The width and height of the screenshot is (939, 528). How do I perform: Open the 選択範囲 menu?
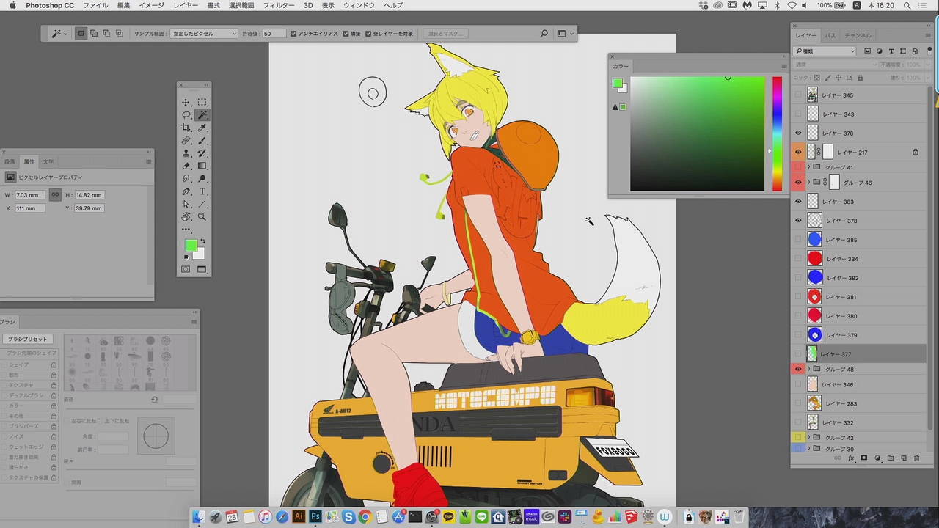pos(241,5)
